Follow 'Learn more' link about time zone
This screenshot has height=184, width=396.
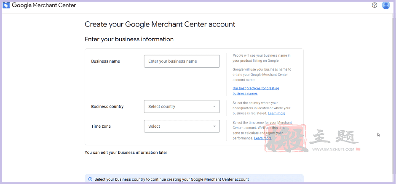[x=263, y=138]
